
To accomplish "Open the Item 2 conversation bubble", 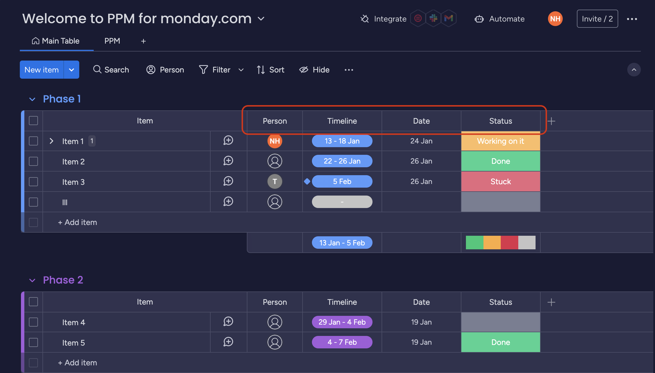I will [x=228, y=161].
